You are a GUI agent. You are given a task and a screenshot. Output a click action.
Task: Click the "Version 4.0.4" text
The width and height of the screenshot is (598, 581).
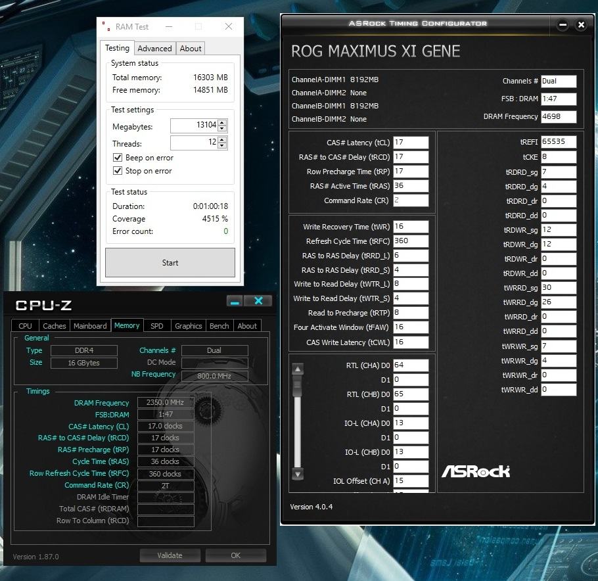pos(311,507)
